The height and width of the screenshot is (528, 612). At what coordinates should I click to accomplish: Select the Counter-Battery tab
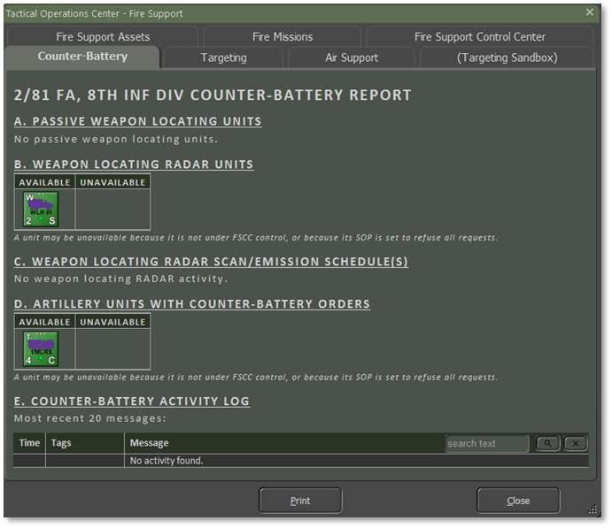tap(82, 57)
